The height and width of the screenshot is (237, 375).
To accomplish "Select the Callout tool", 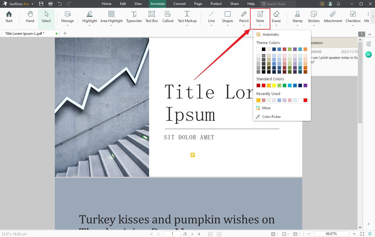I will pos(168,17).
